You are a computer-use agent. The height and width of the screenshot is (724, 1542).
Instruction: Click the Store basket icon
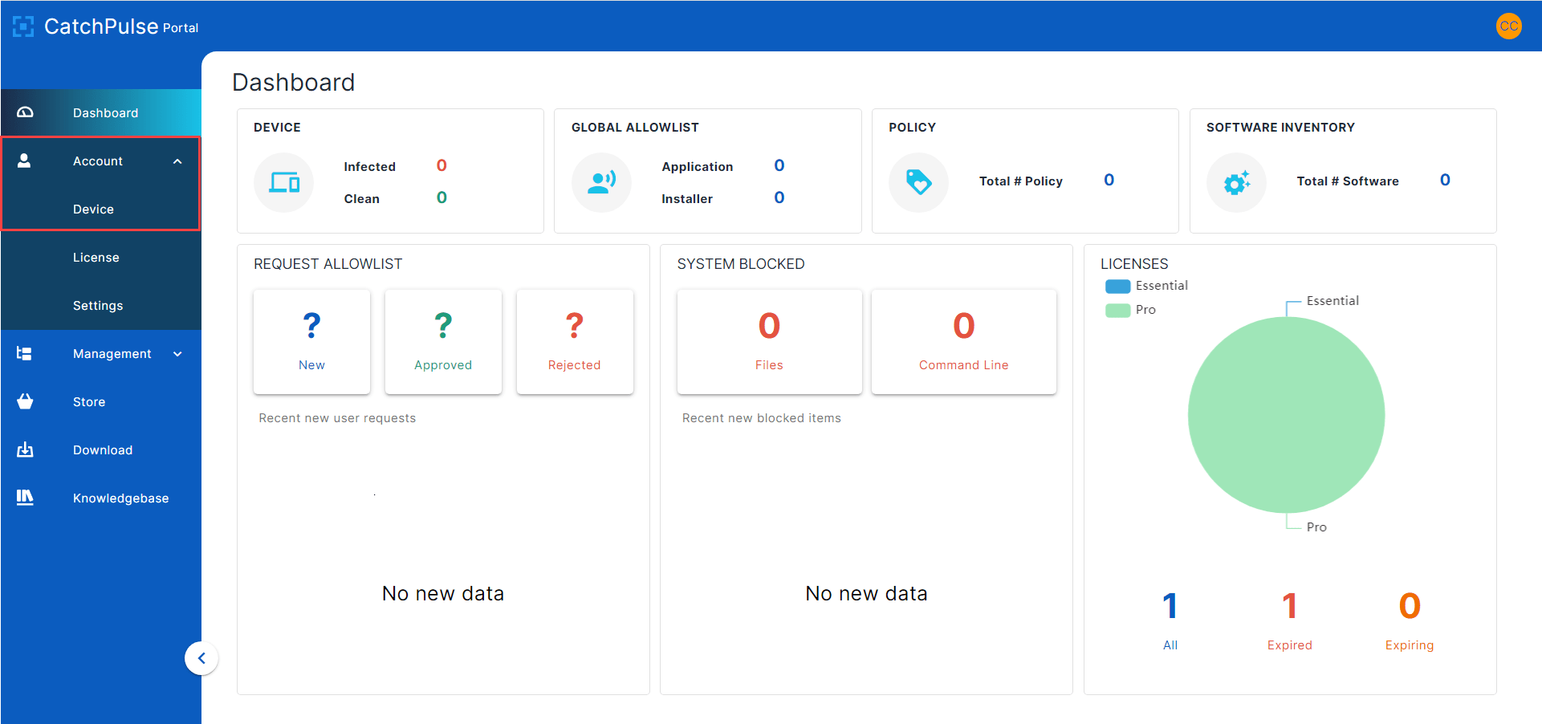click(25, 401)
